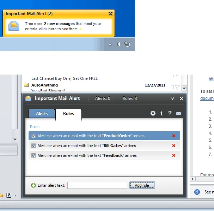Open help question mark icon
This screenshot has height=211, width=214.
[x=170, y=113]
